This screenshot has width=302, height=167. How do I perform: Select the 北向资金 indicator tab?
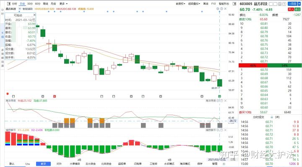(x=106, y=164)
